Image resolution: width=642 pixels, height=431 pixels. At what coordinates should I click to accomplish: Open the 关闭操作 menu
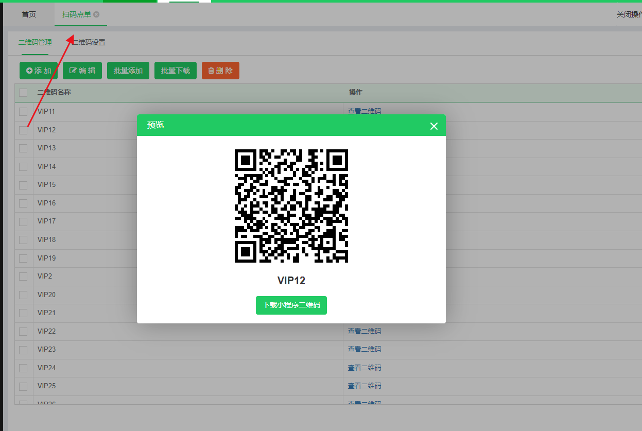[x=629, y=14]
